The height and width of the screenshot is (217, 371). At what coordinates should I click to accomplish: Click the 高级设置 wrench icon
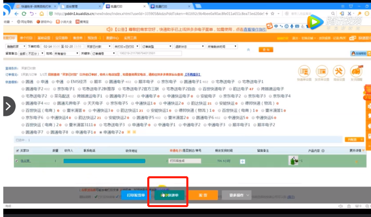pyautogui.click(x=339, y=71)
